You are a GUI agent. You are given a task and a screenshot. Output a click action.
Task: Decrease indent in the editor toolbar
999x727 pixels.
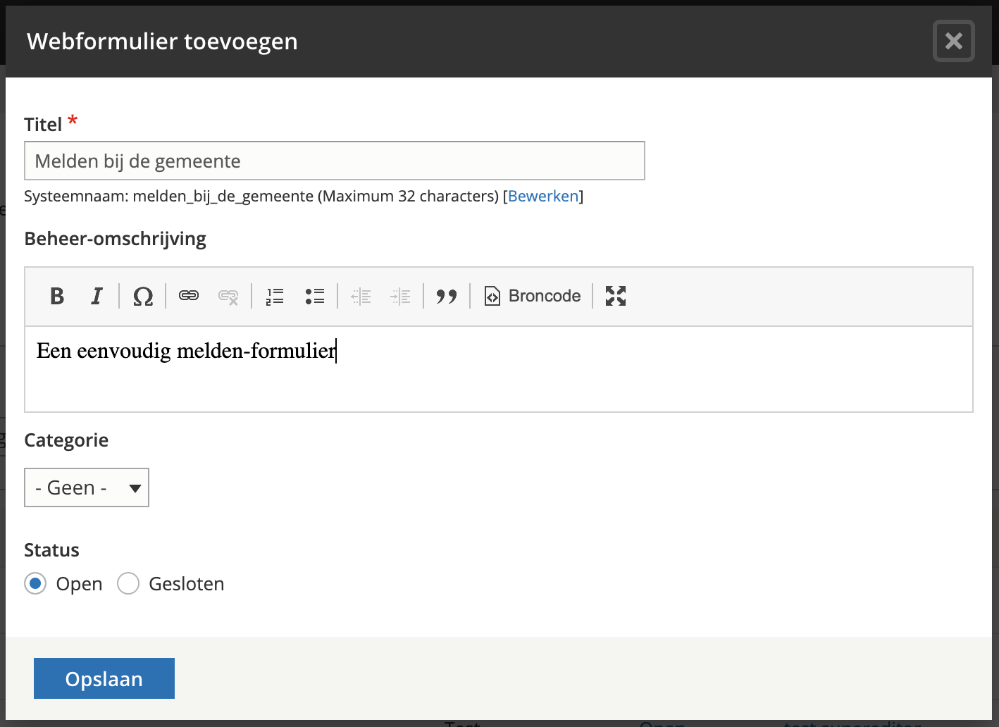[361, 296]
